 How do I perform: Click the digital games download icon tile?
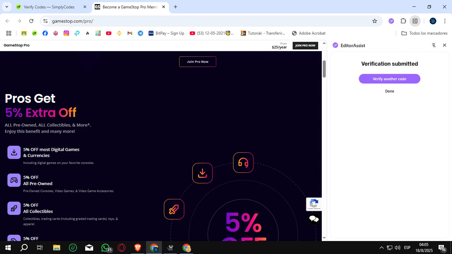tap(14, 152)
